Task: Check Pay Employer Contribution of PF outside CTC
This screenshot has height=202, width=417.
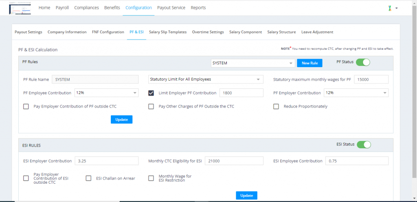Action: (x=26, y=107)
